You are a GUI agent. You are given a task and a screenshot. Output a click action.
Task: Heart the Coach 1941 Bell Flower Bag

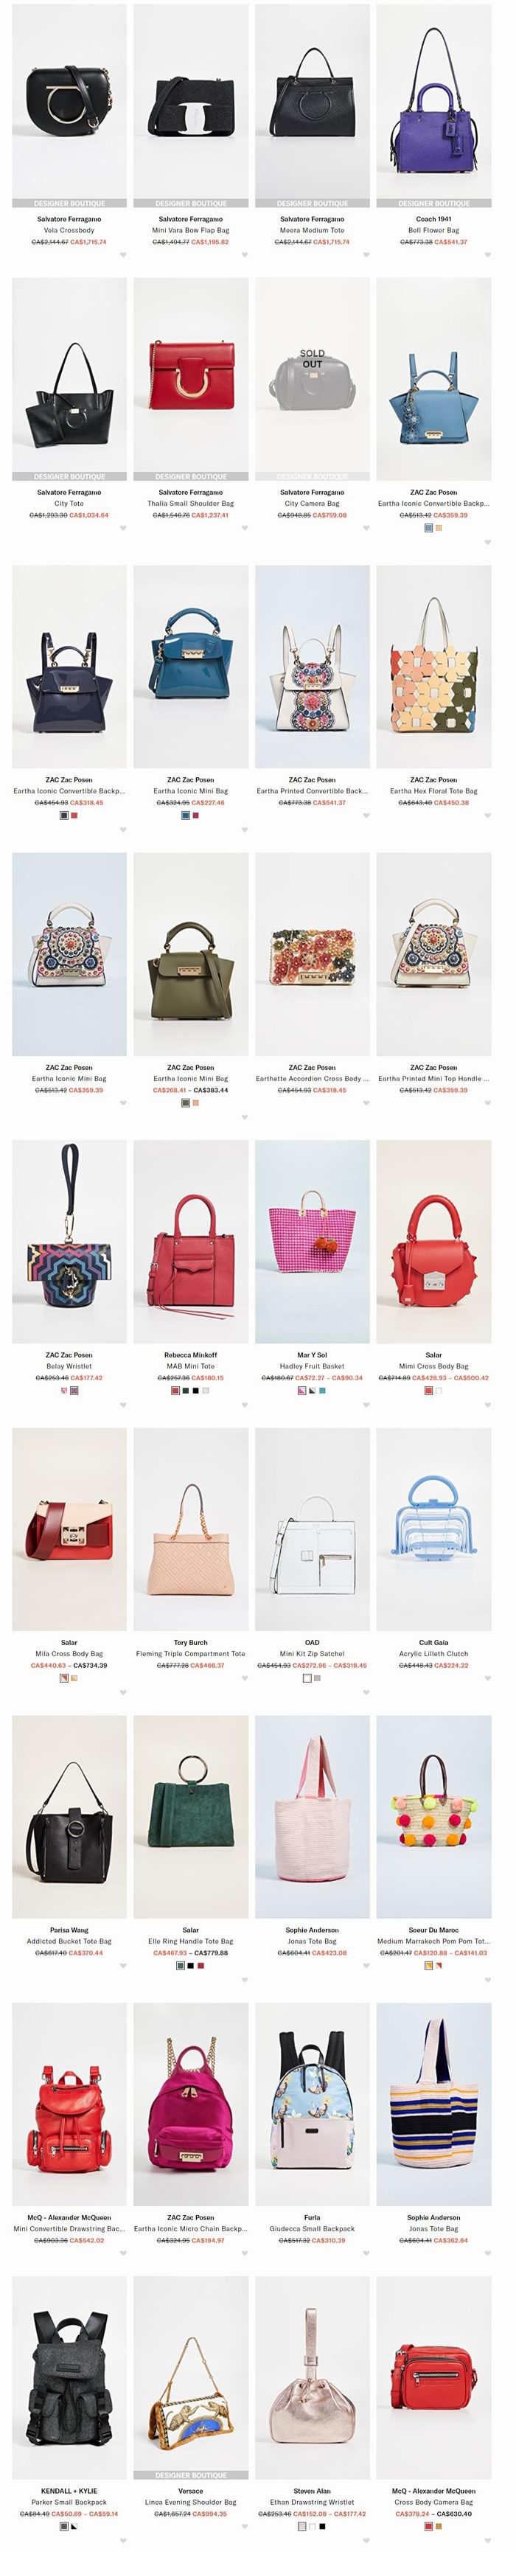tap(487, 254)
